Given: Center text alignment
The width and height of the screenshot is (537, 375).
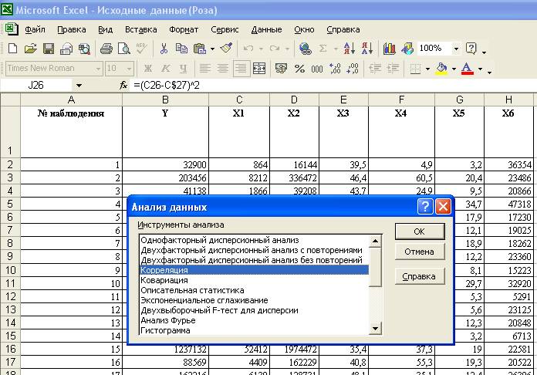Looking at the screenshot, I should click(x=223, y=69).
